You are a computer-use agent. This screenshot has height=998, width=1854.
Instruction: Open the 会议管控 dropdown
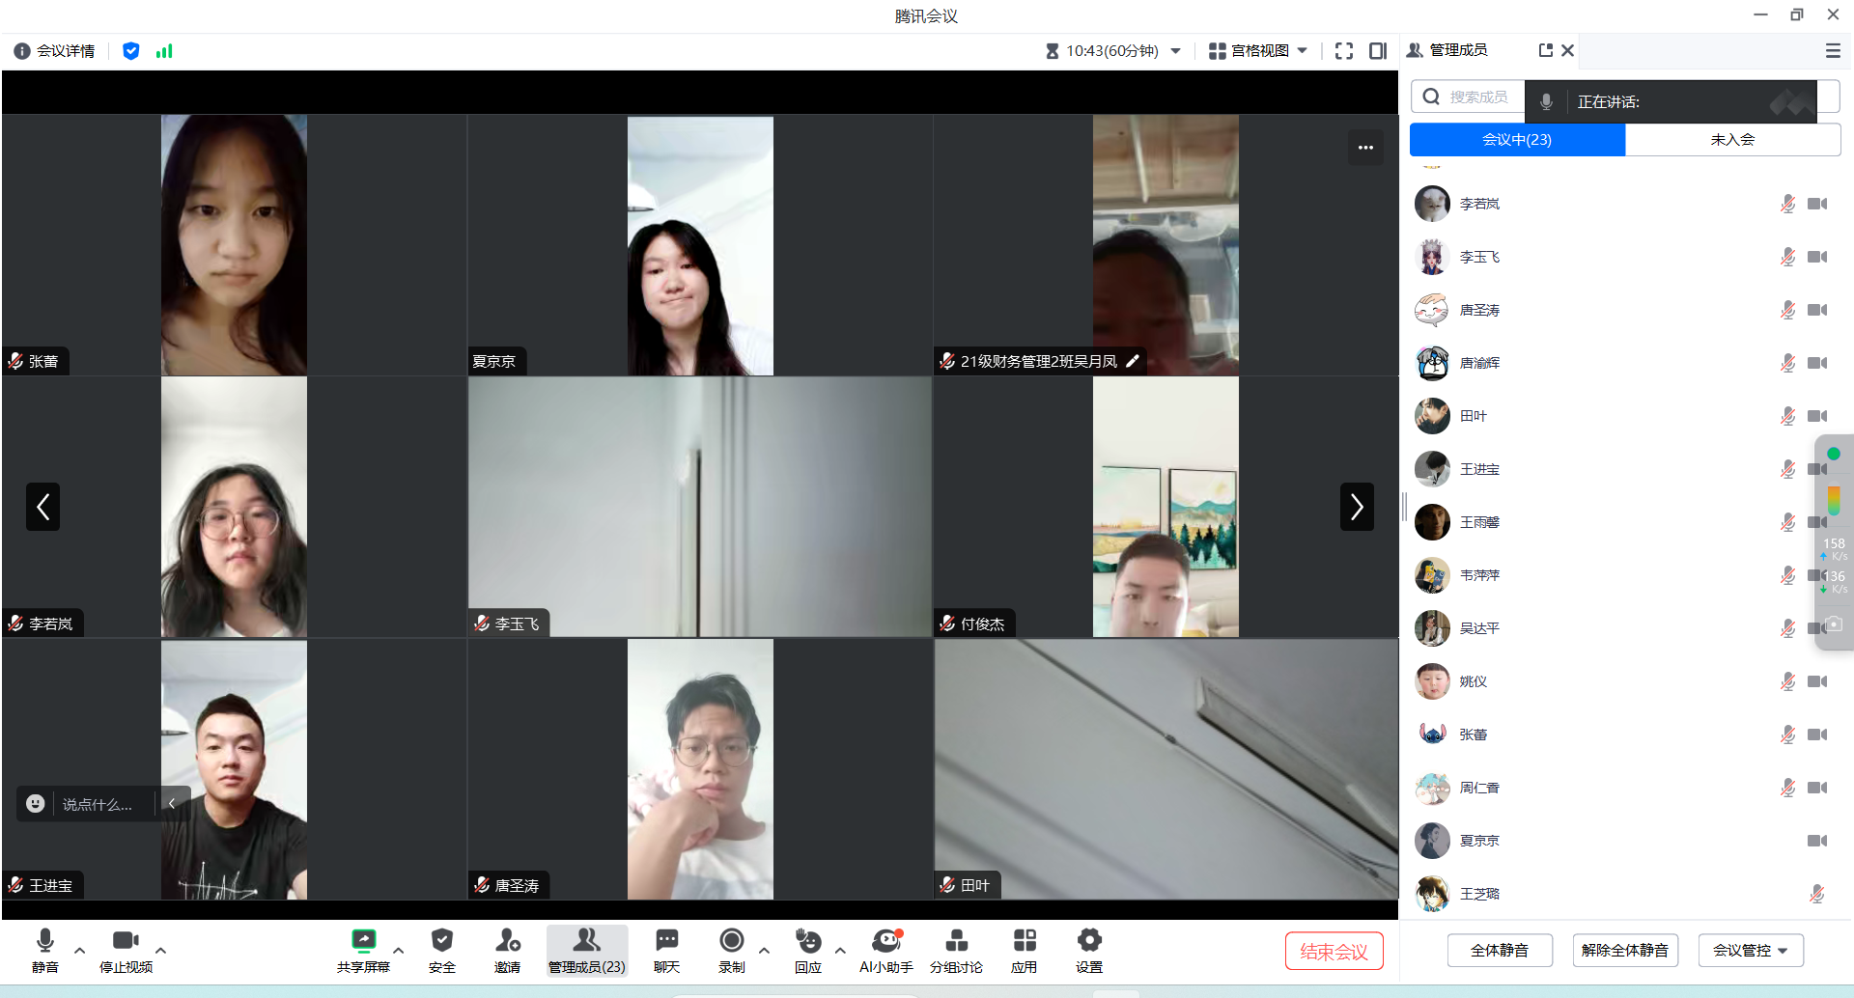[x=1750, y=951]
